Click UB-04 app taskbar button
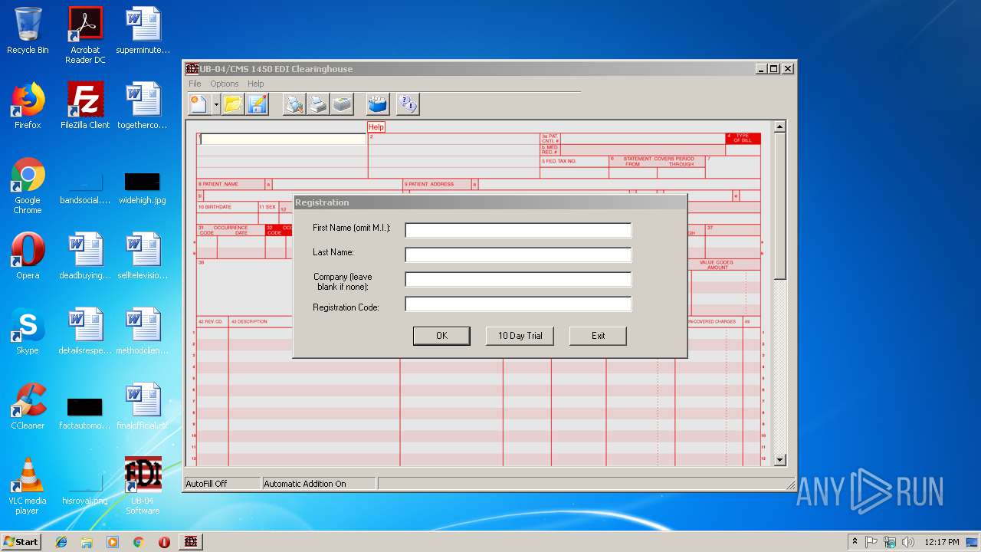981x552 pixels. [x=191, y=542]
